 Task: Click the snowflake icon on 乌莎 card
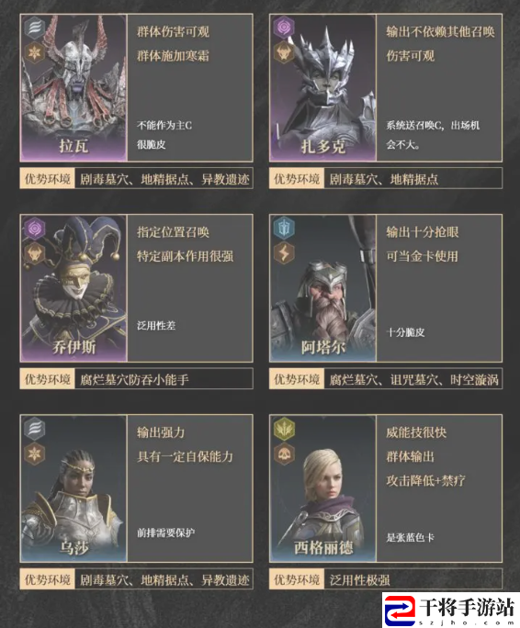pyautogui.click(x=35, y=454)
